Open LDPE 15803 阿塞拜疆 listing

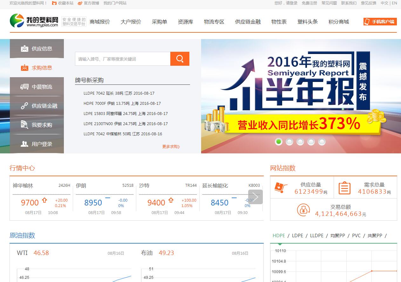pyautogui.click(x=126, y=114)
